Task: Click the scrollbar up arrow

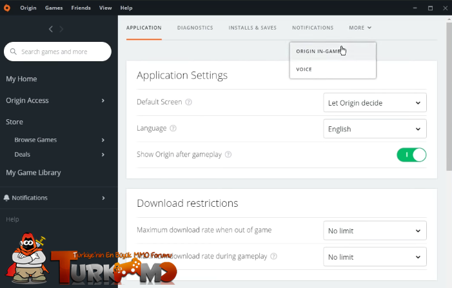Action: point(449,19)
